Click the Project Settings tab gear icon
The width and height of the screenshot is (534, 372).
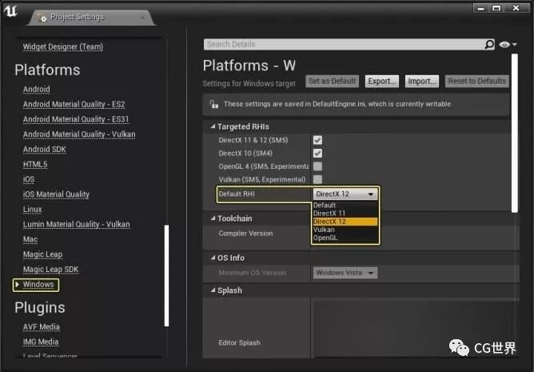[42, 18]
